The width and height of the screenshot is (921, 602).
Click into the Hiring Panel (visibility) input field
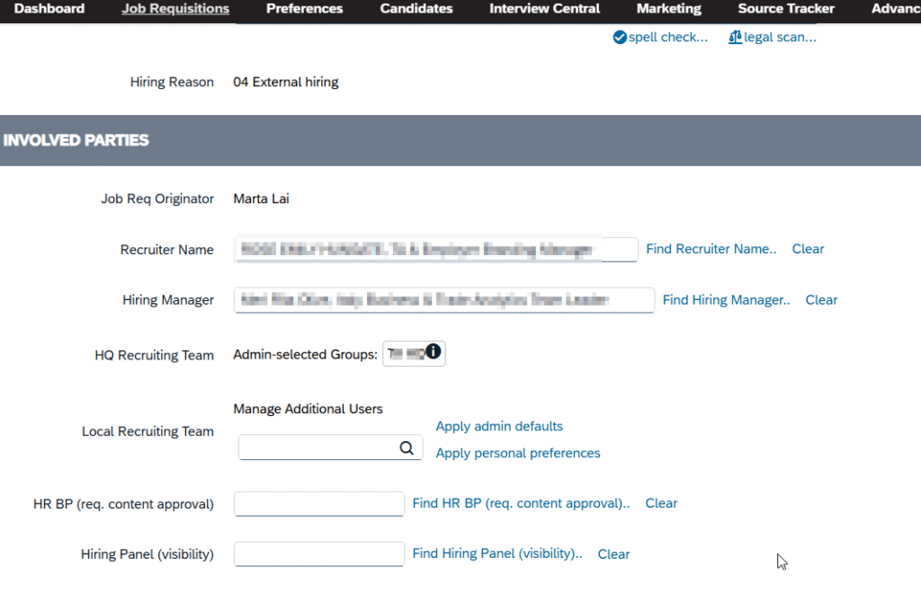[x=318, y=554]
